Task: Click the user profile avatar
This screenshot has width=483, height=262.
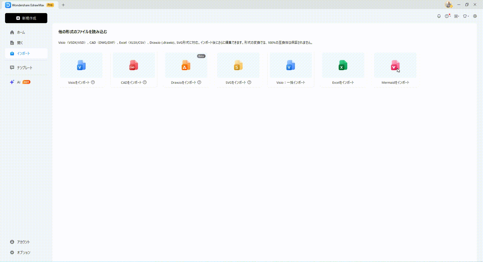Action: [448, 5]
